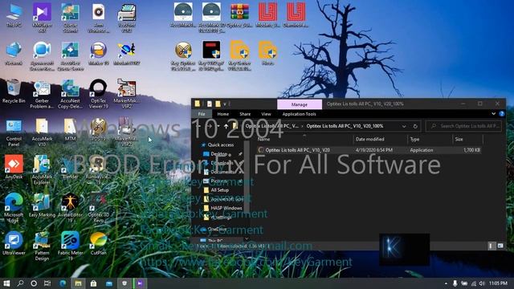
Task: Click the Search Optitex folder field
Action: click(464, 126)
